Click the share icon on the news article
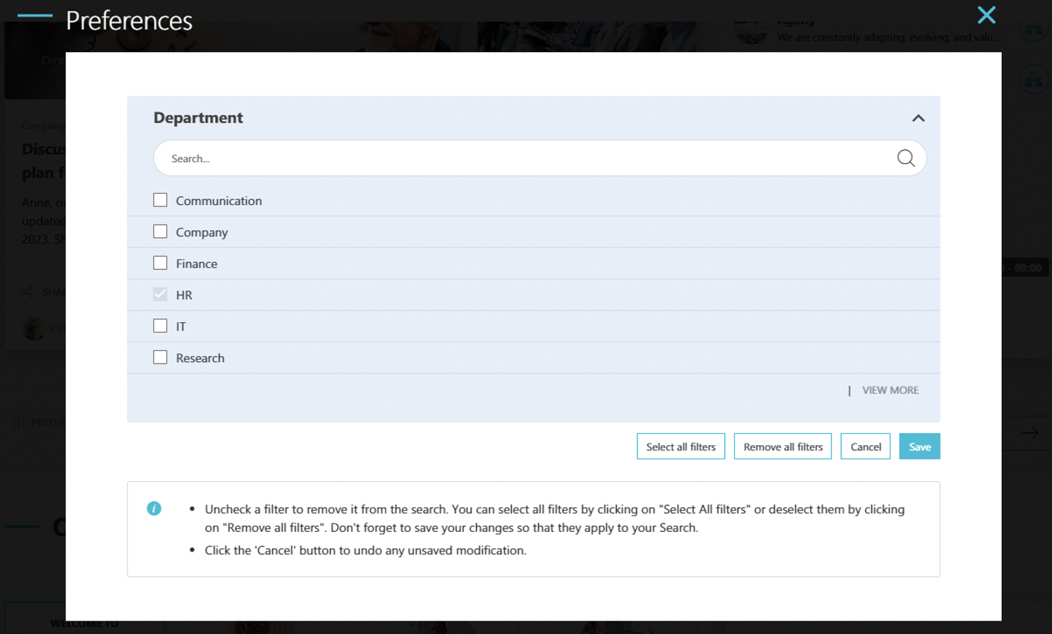This screenshot has height=634, width=1052. click(28, 291)
